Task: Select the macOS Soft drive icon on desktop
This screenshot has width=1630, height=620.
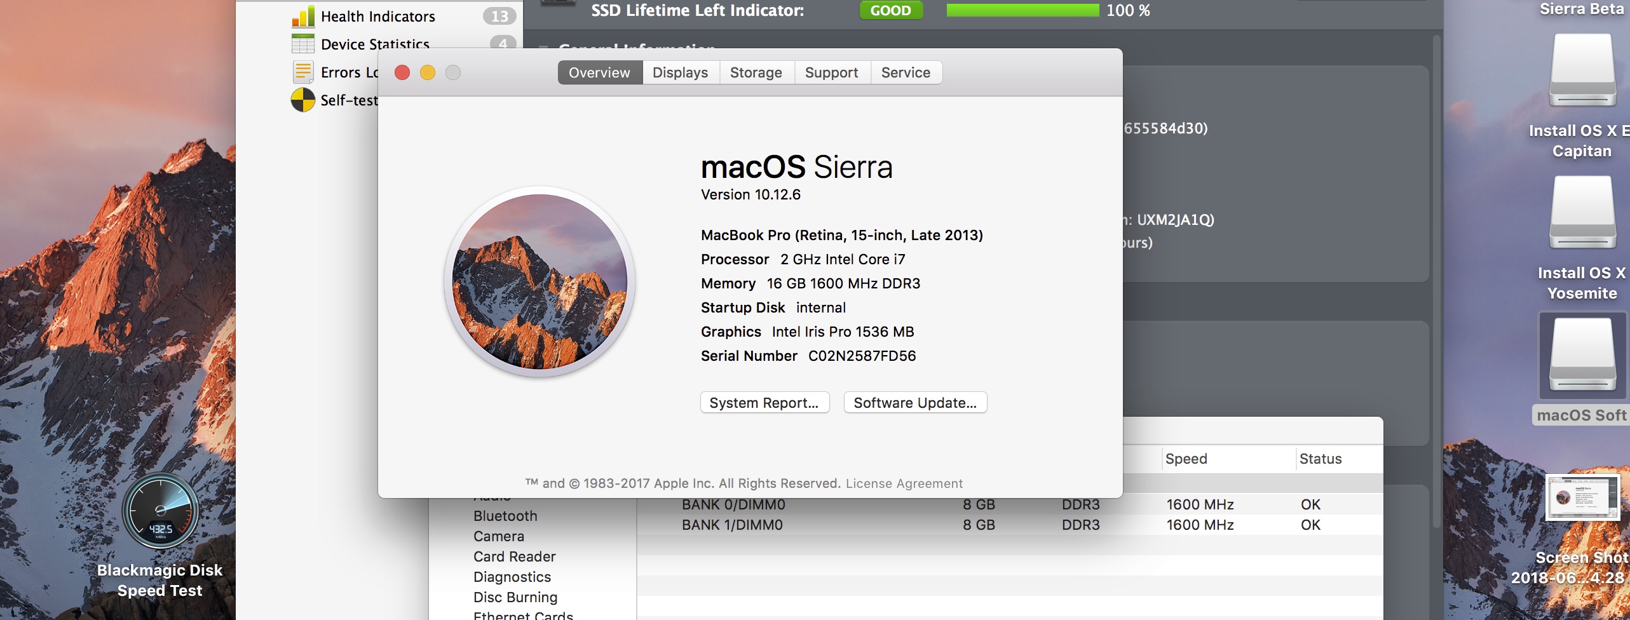Action: (x=1582, y=356)
